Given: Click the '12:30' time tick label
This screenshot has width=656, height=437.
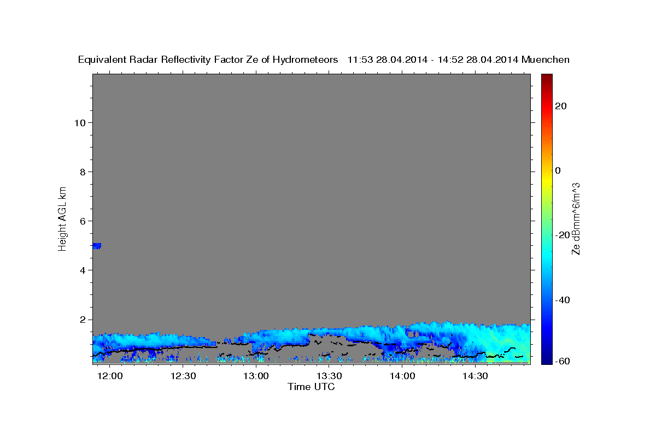Looking at the screenshot, I should [x=183, y=376].
